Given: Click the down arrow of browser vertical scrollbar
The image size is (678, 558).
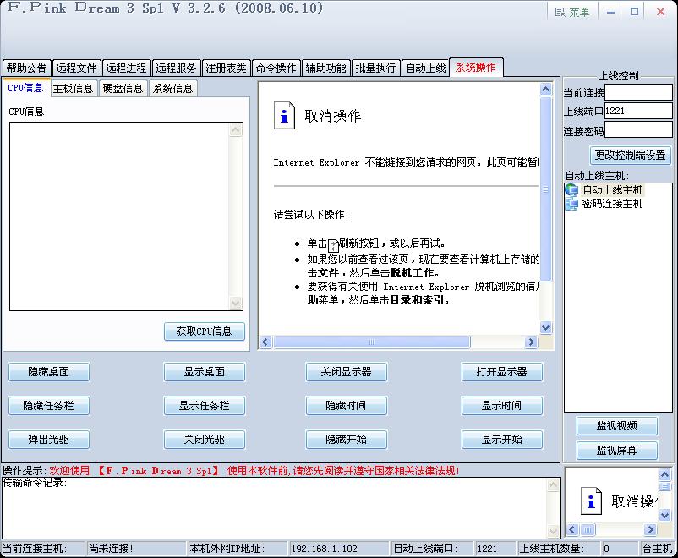Looking at the screenshot, I should 546,328.
